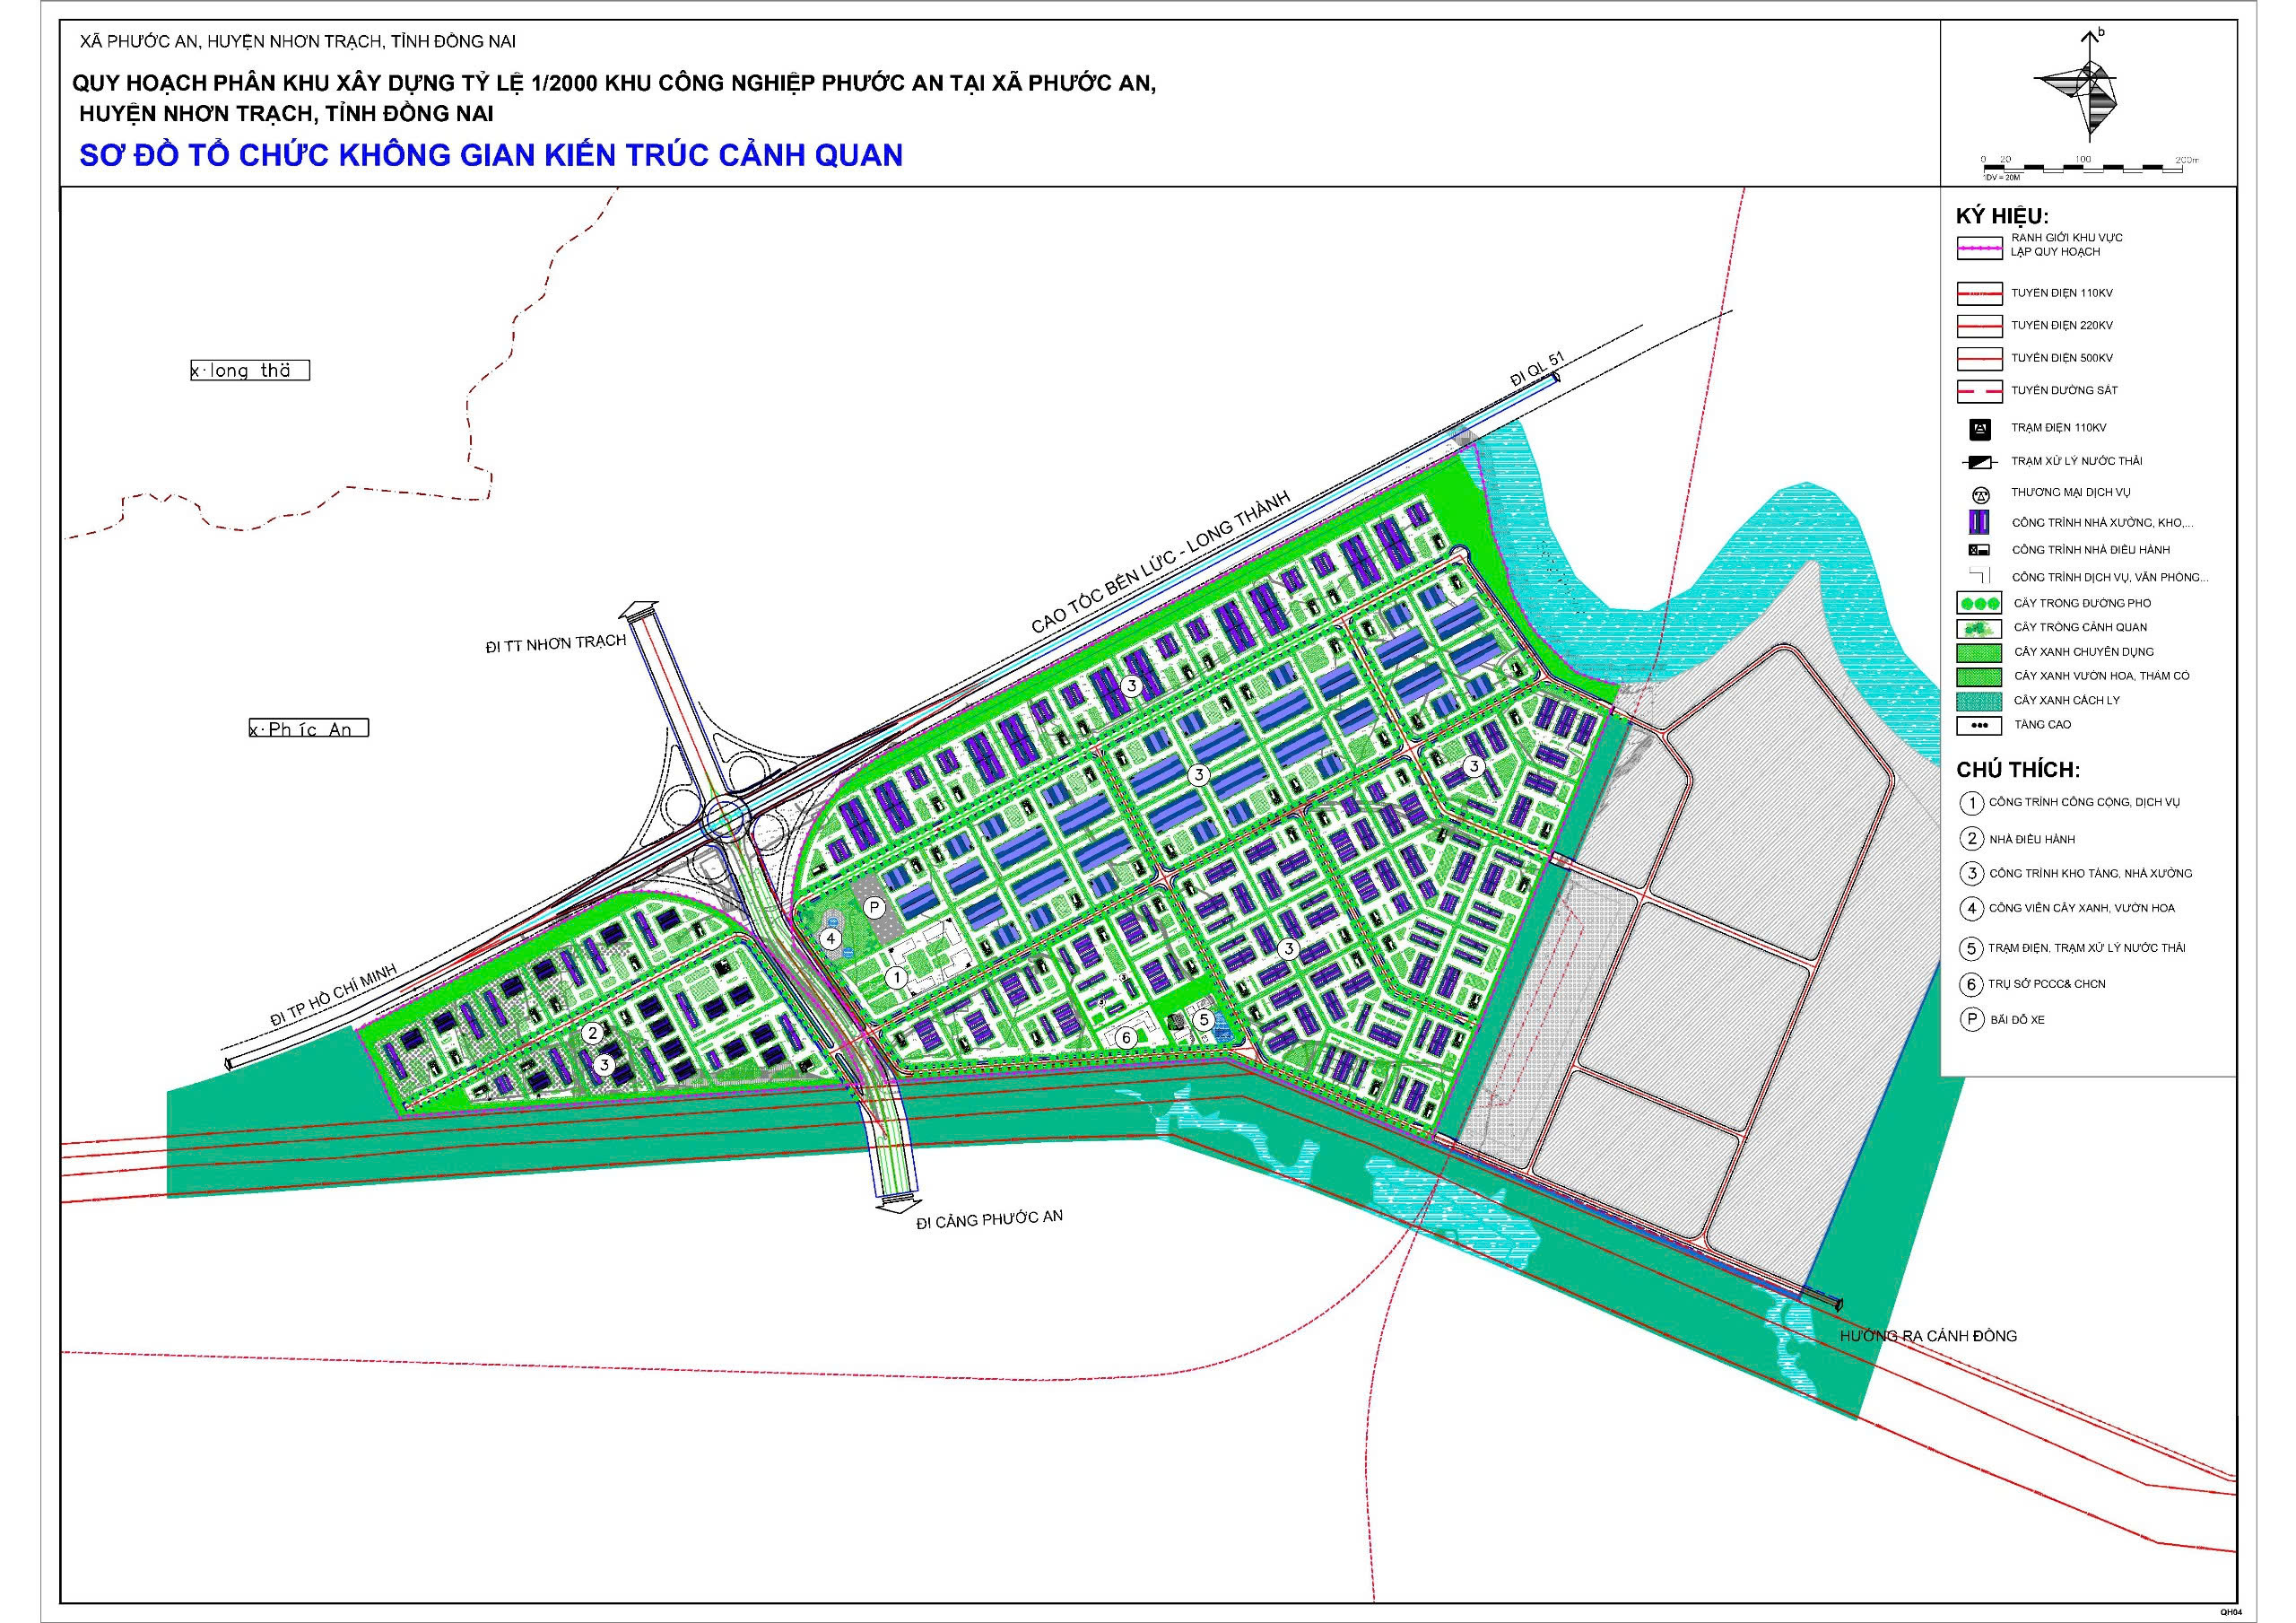Click the 'ĐI TT NHƠN TRẠCH' direction label

point(555,644)
